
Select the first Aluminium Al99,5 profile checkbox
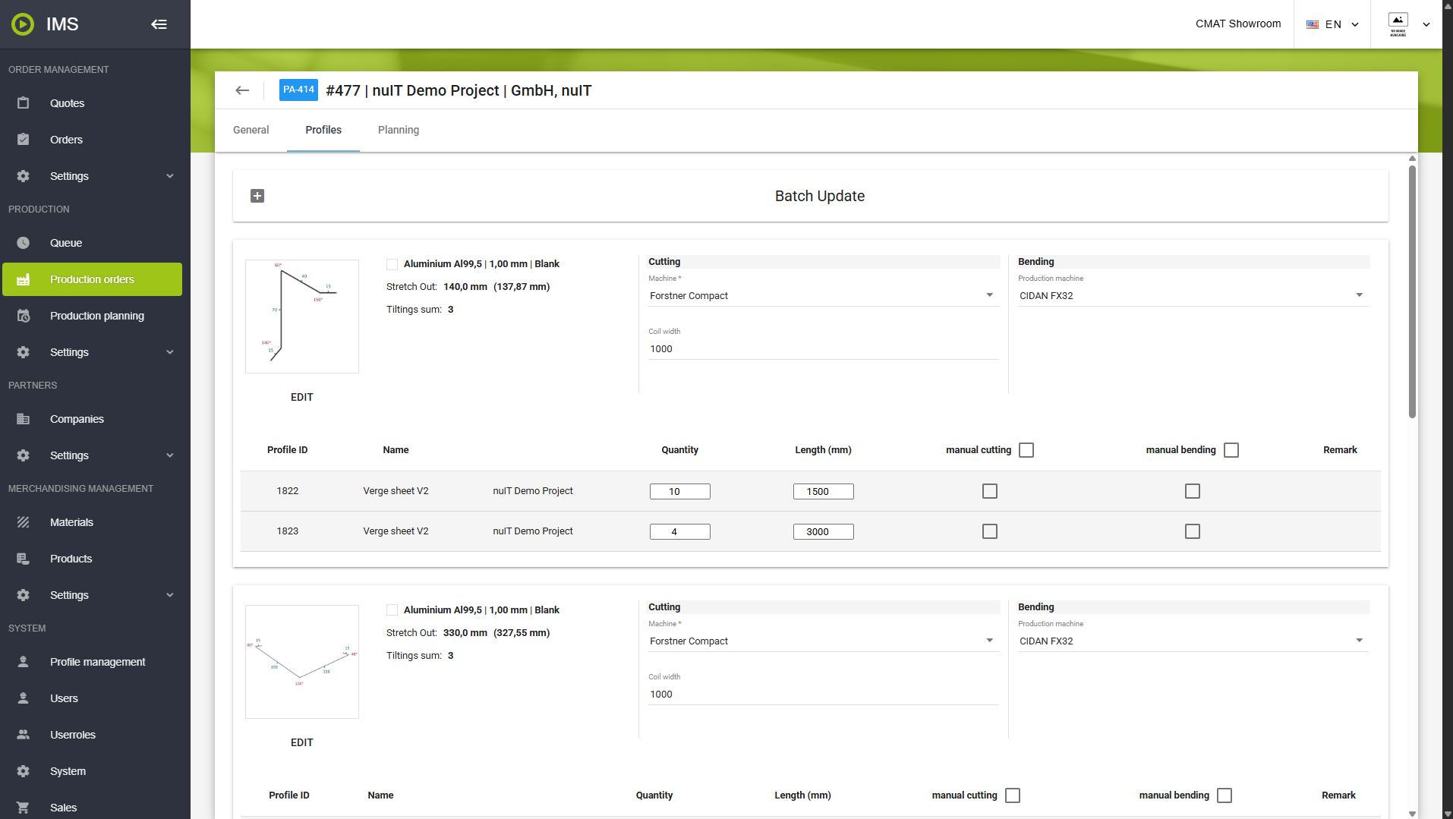pyautogui.click(x=392, y=264)
